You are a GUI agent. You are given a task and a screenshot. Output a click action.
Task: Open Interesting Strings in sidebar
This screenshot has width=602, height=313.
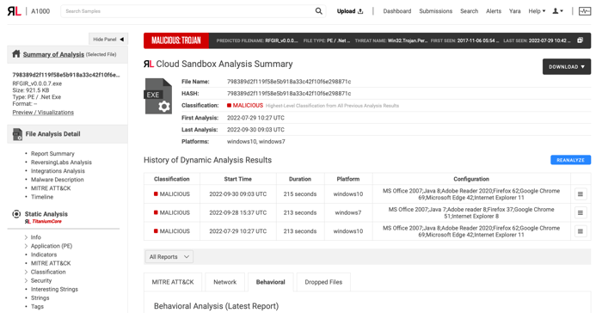pyautogui.click(x=54, y=289)
